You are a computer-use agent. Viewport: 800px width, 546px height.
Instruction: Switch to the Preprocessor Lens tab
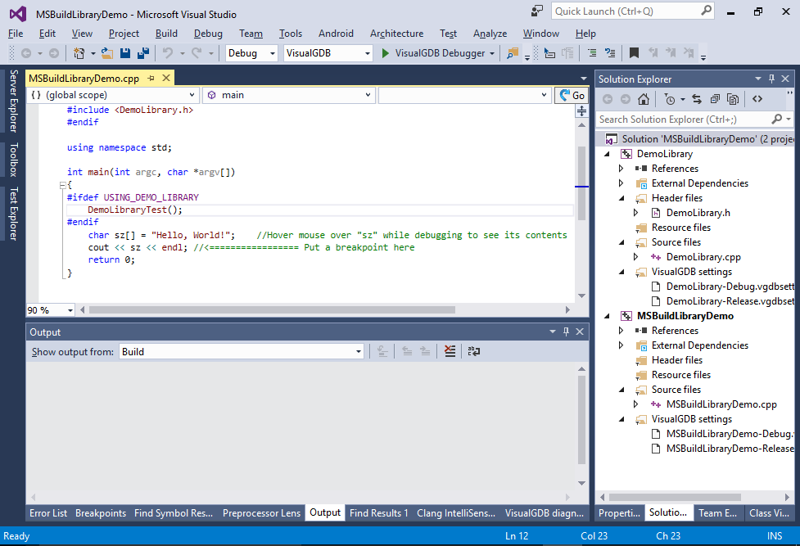[261, 512]
